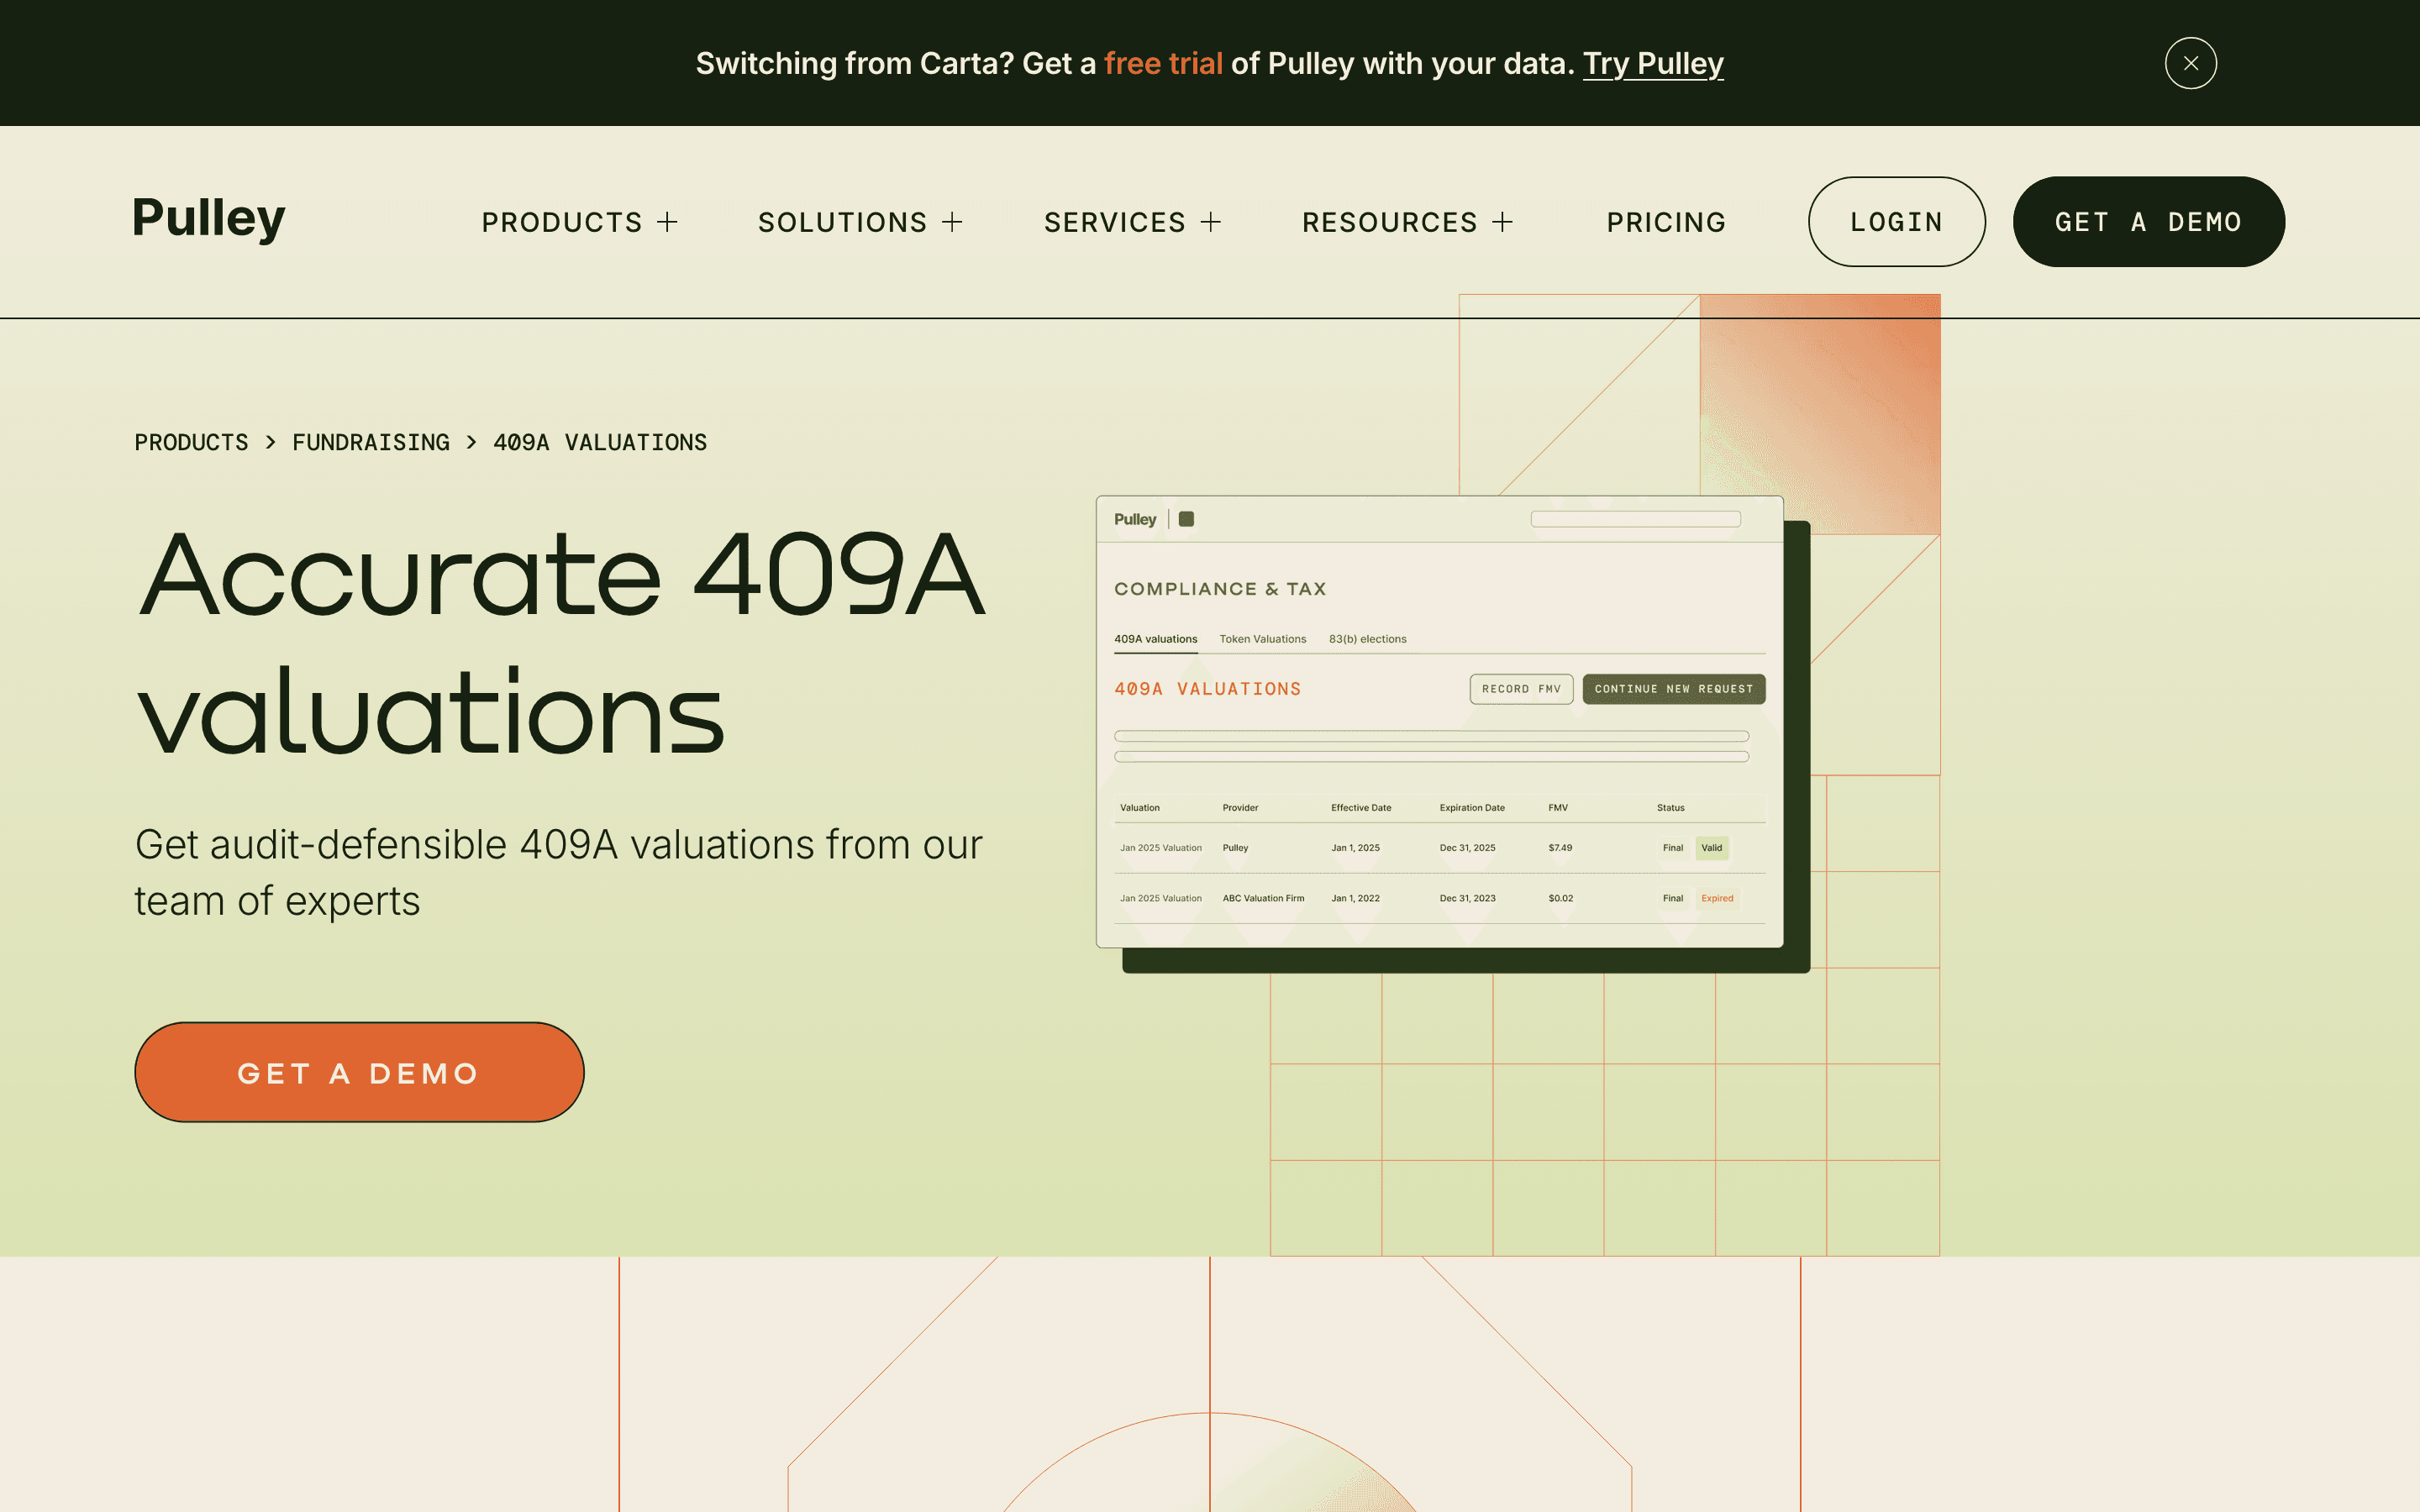Expand the Resources menu plus icon
2420x1512 pixels.
[x=1502, y=222]
